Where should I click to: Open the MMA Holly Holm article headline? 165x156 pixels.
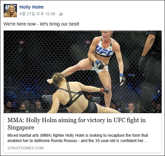tap(76, 124)
